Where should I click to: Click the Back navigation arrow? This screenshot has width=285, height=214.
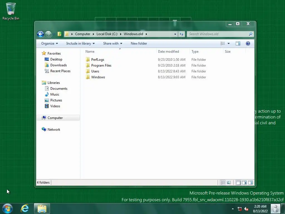click(40, 34)
